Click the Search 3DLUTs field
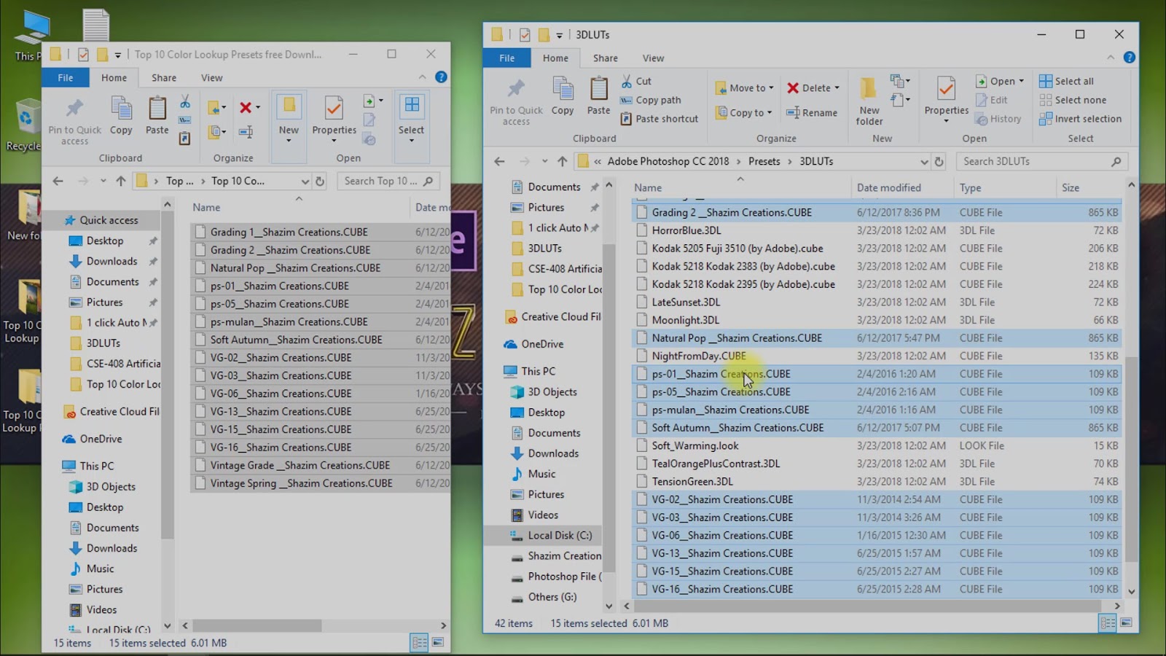Screen dimensions: 1166x656 [1042, 162]
